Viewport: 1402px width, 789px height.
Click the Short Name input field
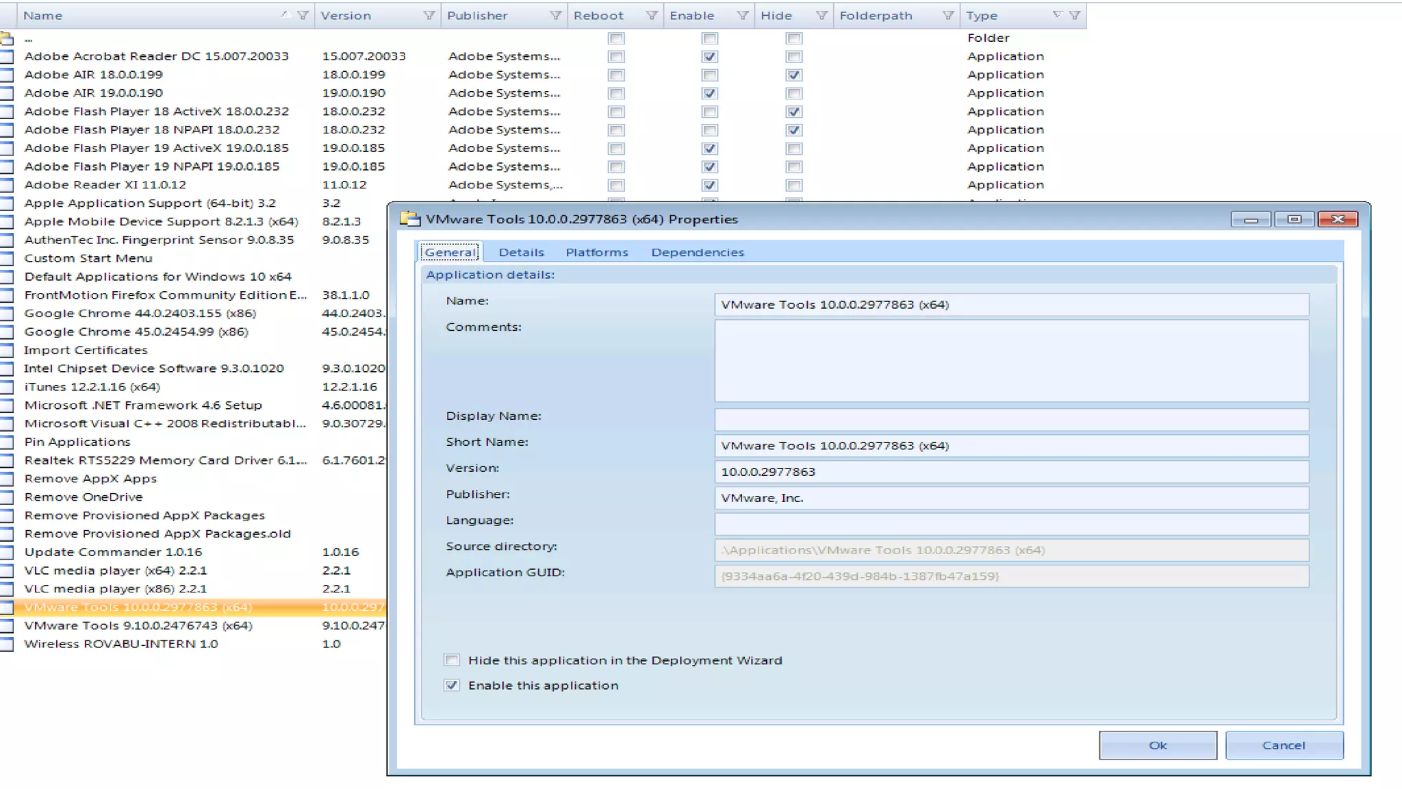1012,446
